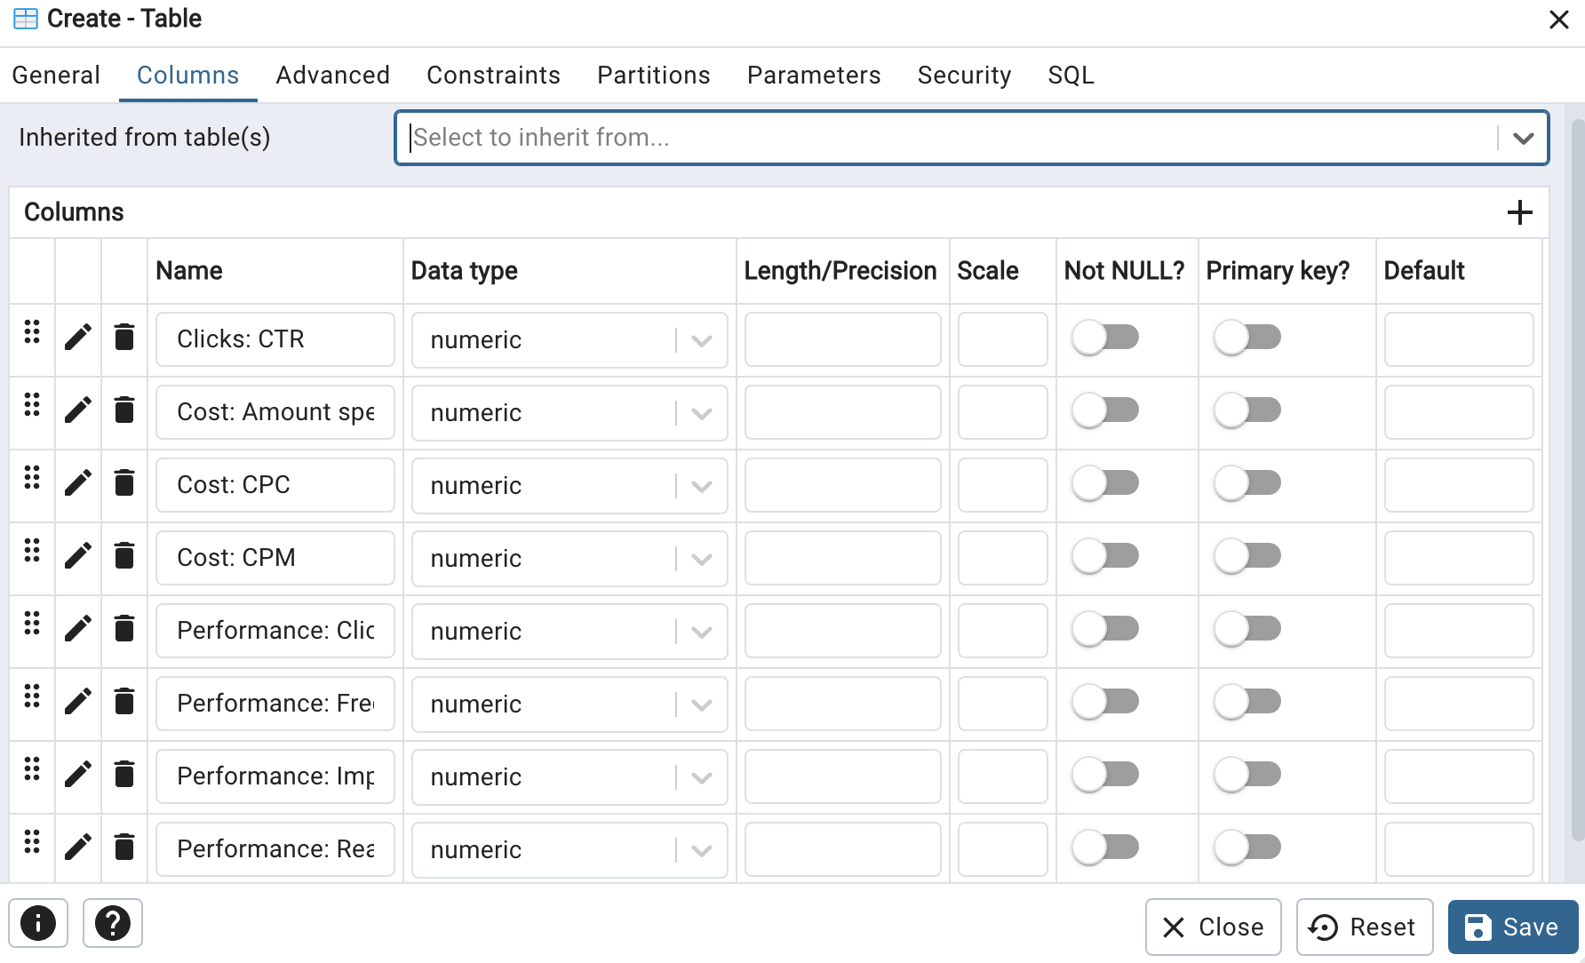1585x963 pixels.
Task: Delete the Performance: Fre column row
Action: 124,702
